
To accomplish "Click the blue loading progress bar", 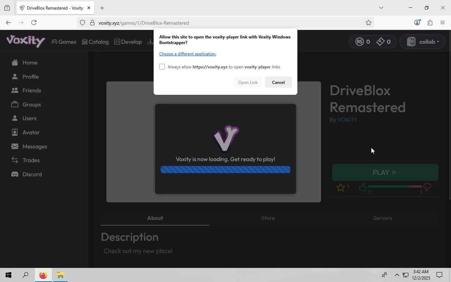I will tap(225, 170).
